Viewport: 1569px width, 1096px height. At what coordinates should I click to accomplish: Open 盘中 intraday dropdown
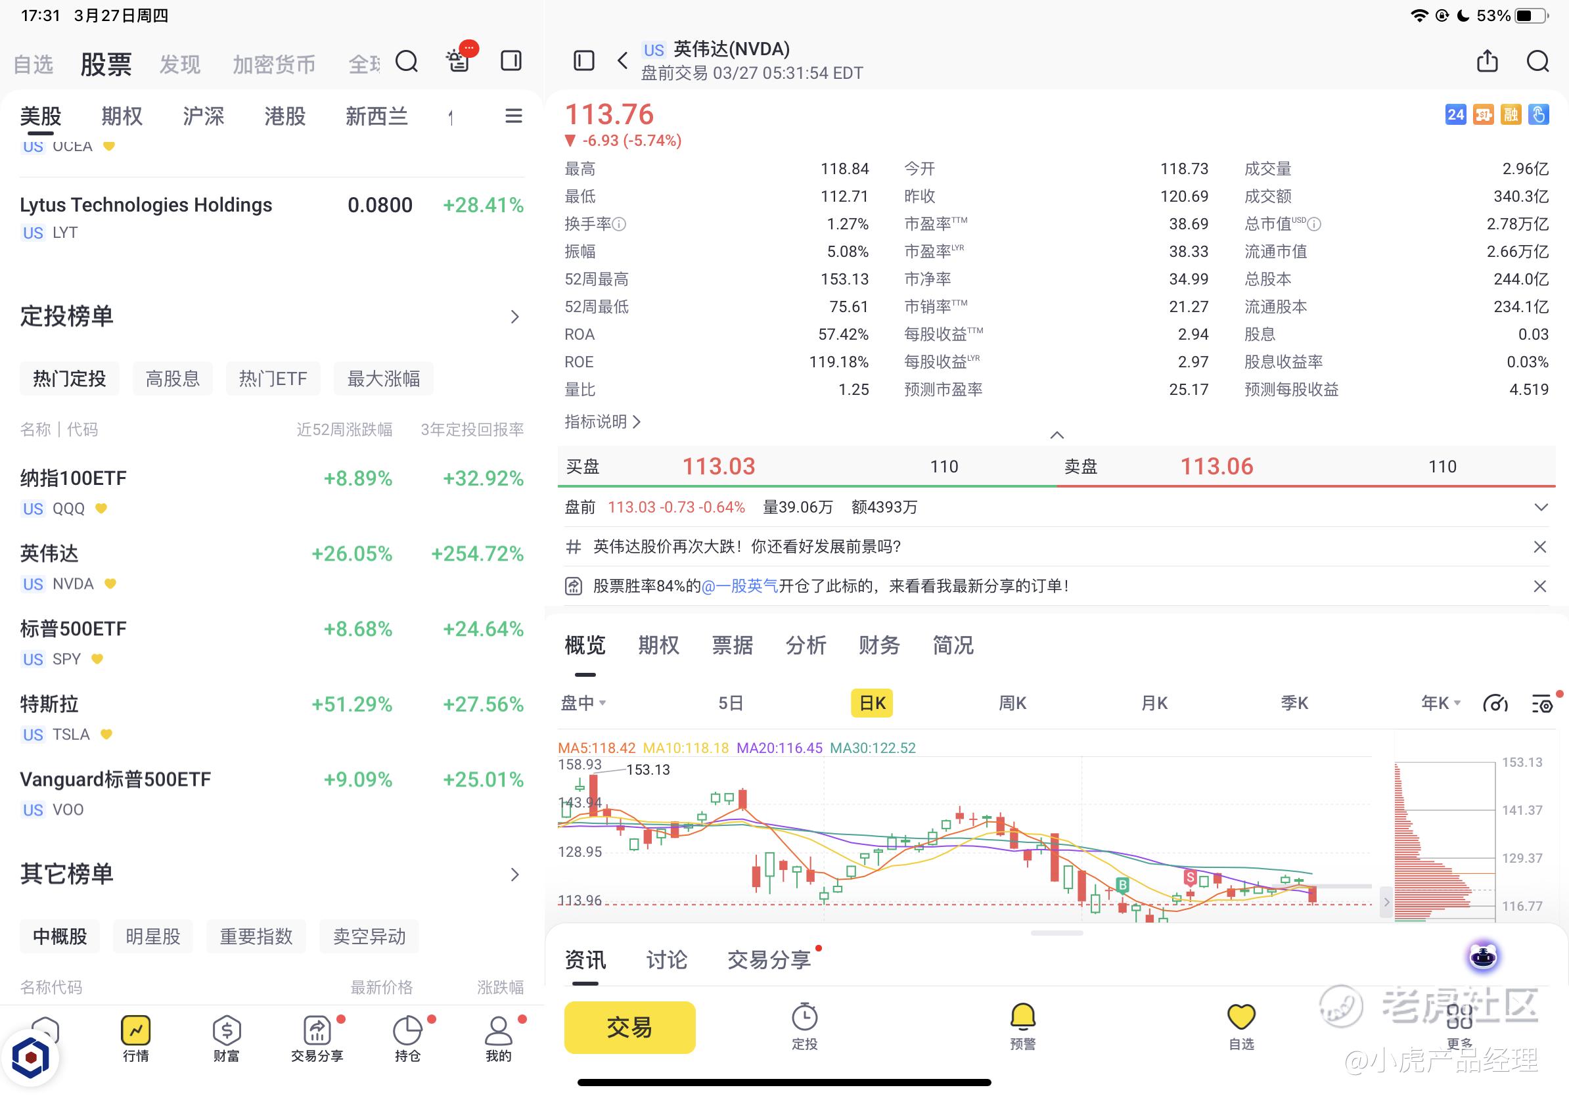coord(583,703)
